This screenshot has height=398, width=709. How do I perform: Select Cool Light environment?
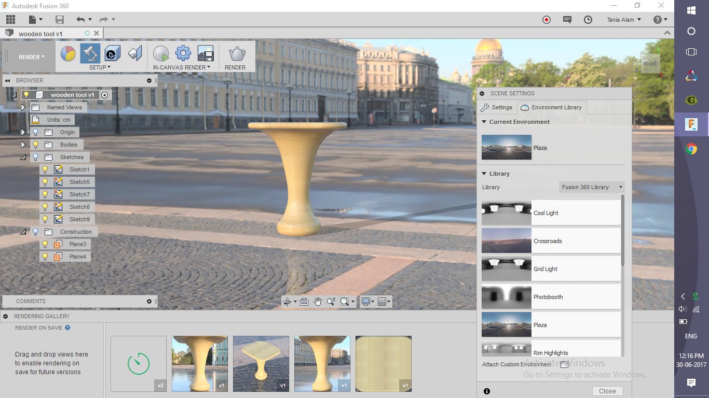click(x=551, y=213)
